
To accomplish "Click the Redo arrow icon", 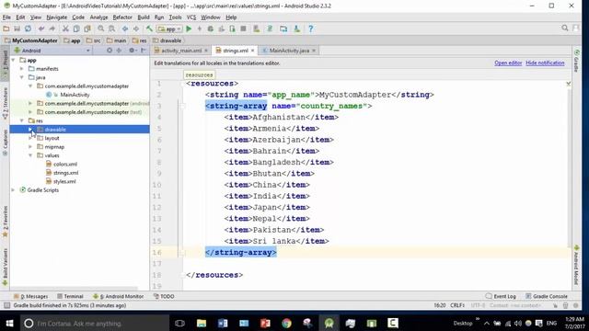I will pos(52,29).
